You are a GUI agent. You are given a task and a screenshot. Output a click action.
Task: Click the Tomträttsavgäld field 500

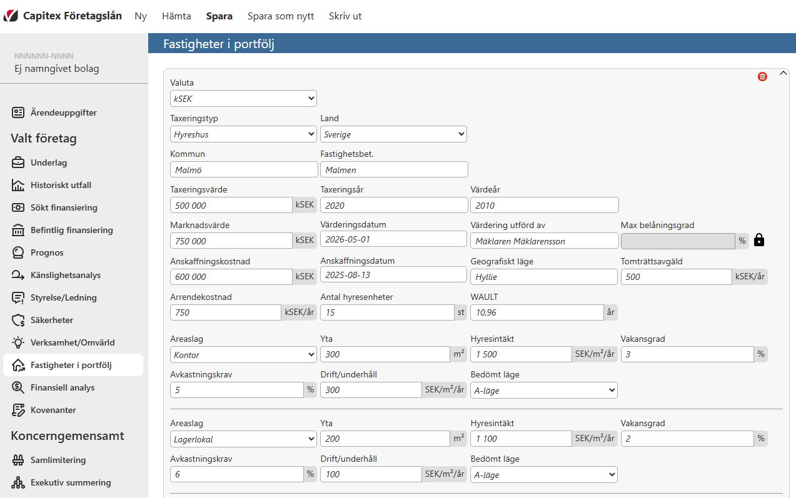[x=676, y=277]
